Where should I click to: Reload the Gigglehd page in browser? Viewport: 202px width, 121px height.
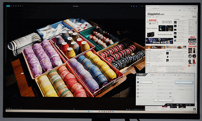150,8
